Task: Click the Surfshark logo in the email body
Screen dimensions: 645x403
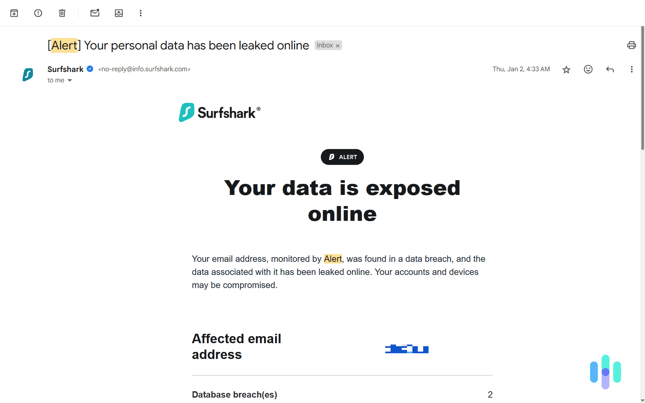Action: click(x=219, y=112)
